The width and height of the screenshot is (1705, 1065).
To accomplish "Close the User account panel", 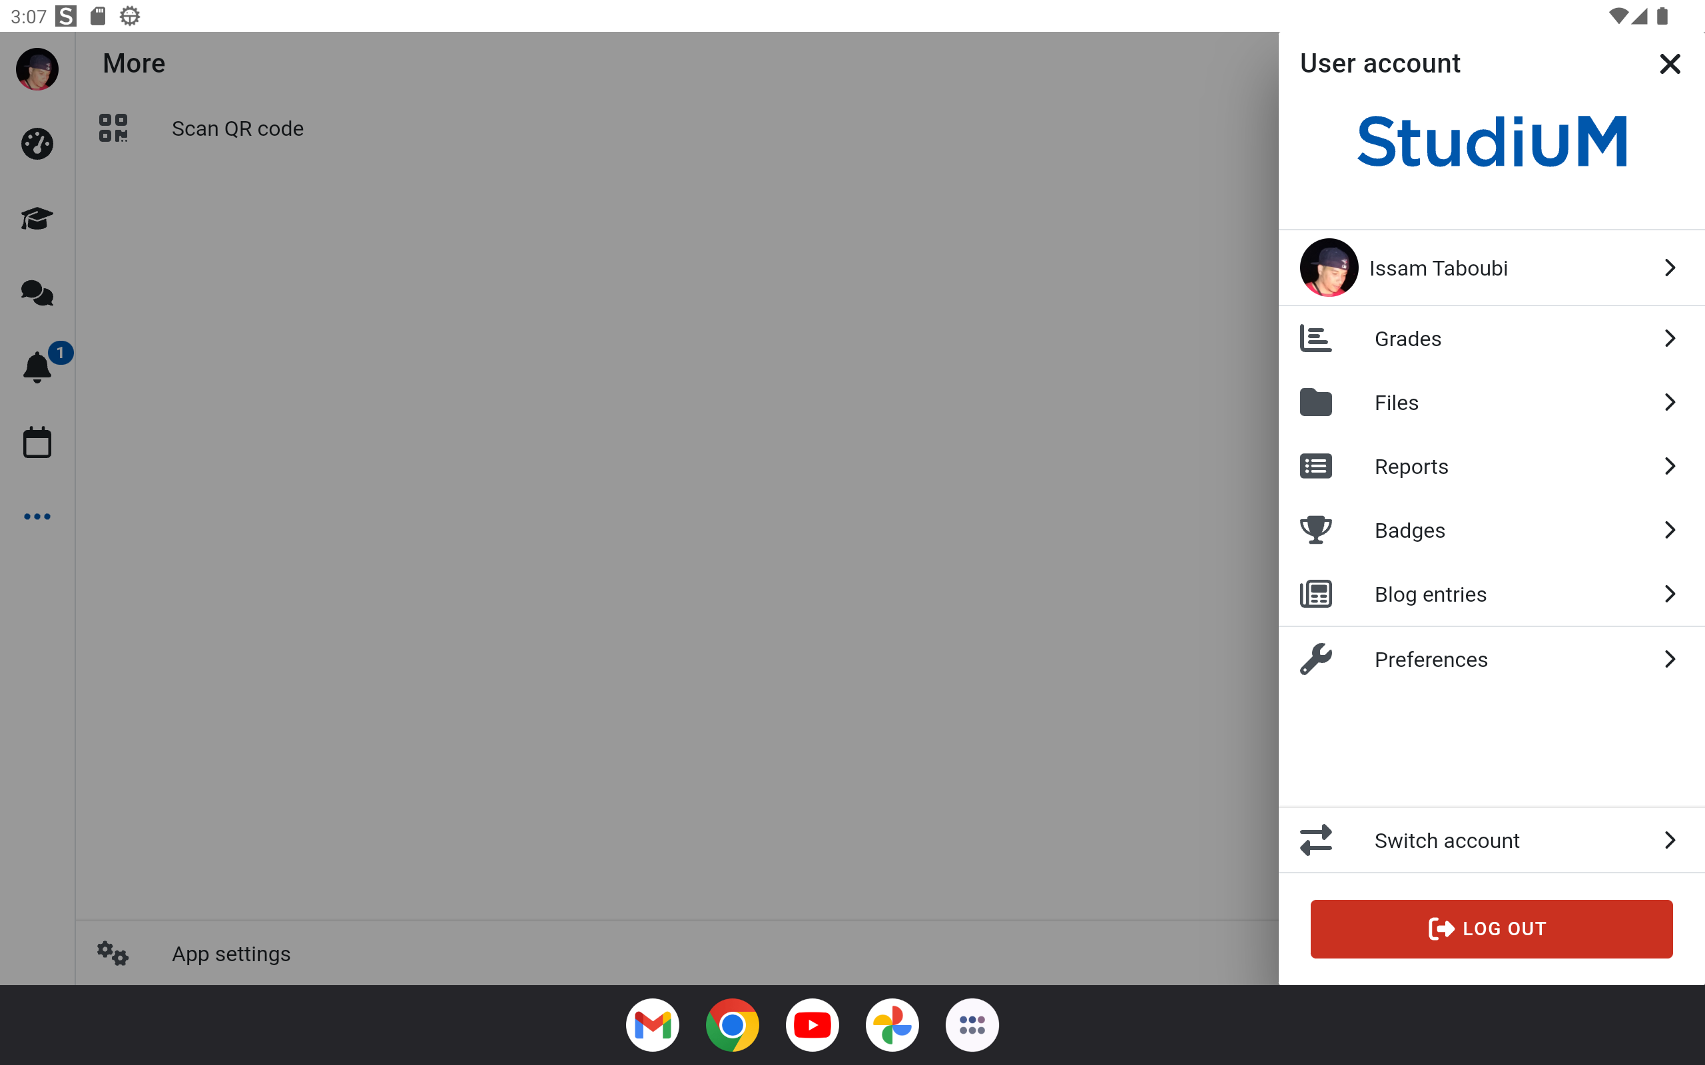I will tap(1670, 64).
